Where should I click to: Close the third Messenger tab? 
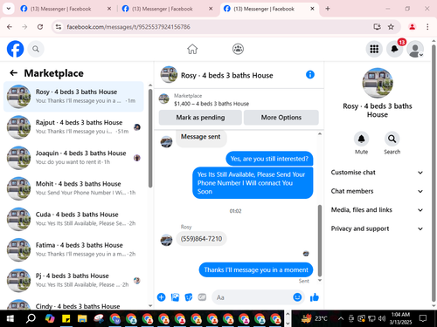coord(312,9)
